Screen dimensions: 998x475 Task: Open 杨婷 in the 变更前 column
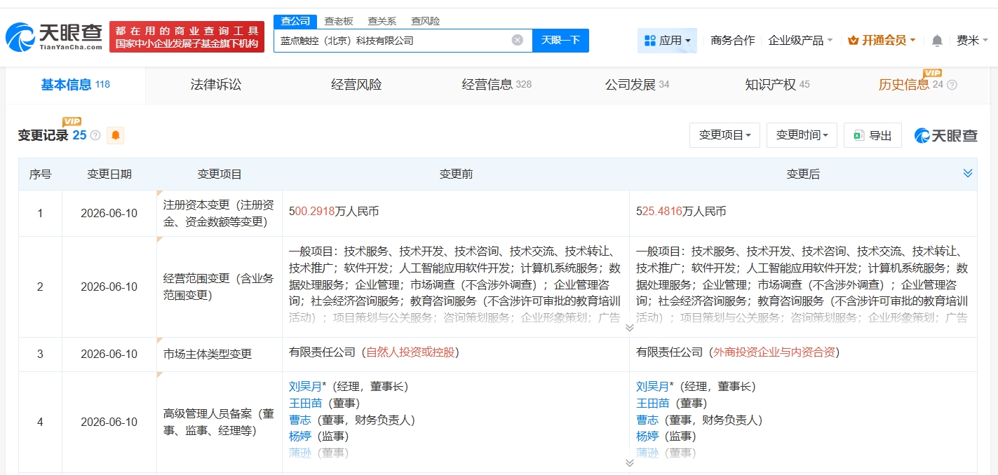pos(300,436)
